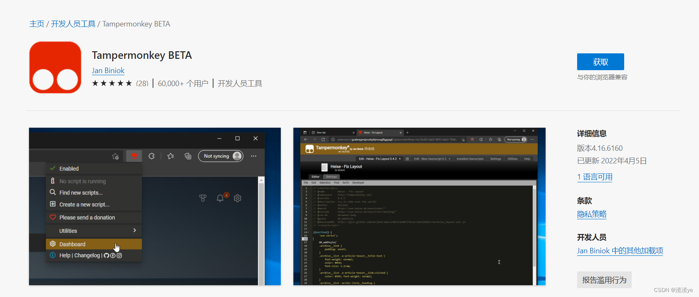Image resolution: width=699 pixels, height=297 pixels.
Task: Click the white Tampermonkey logo on the gold header
Action: [x=310, y=149]
